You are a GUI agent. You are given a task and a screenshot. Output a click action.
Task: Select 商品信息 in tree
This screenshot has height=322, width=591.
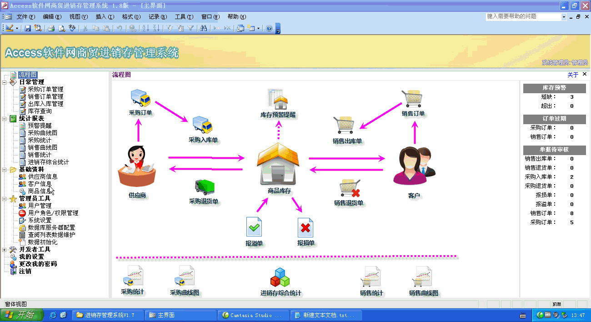coord(40,191)
